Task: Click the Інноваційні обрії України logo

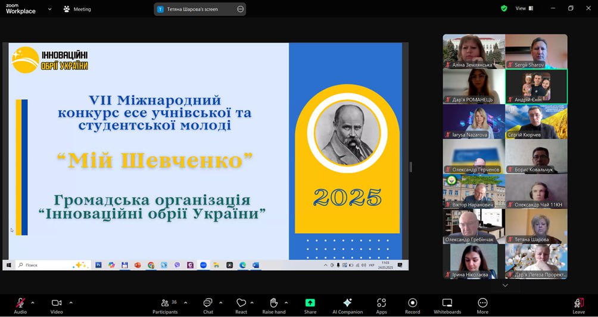Action: 50,60
